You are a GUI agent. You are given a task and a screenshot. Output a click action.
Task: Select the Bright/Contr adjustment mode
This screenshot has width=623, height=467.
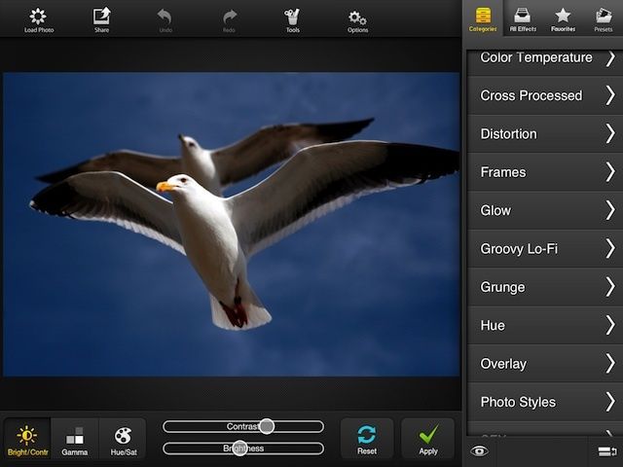coord(26,439)
